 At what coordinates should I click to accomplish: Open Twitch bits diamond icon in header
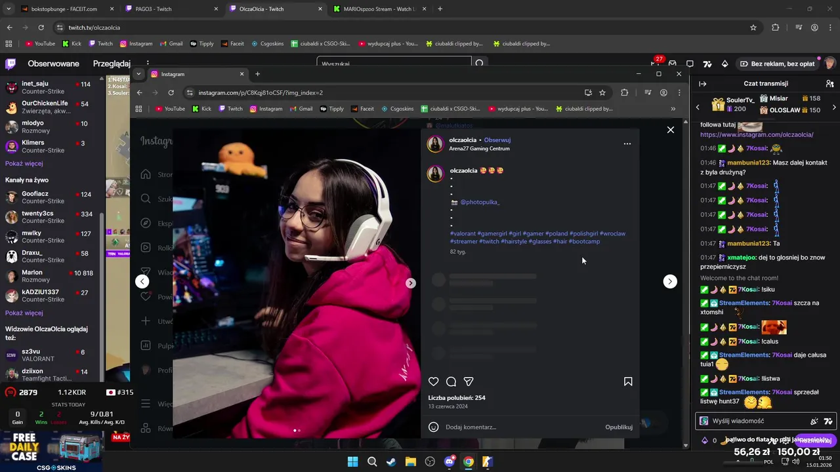coord(724,64)
